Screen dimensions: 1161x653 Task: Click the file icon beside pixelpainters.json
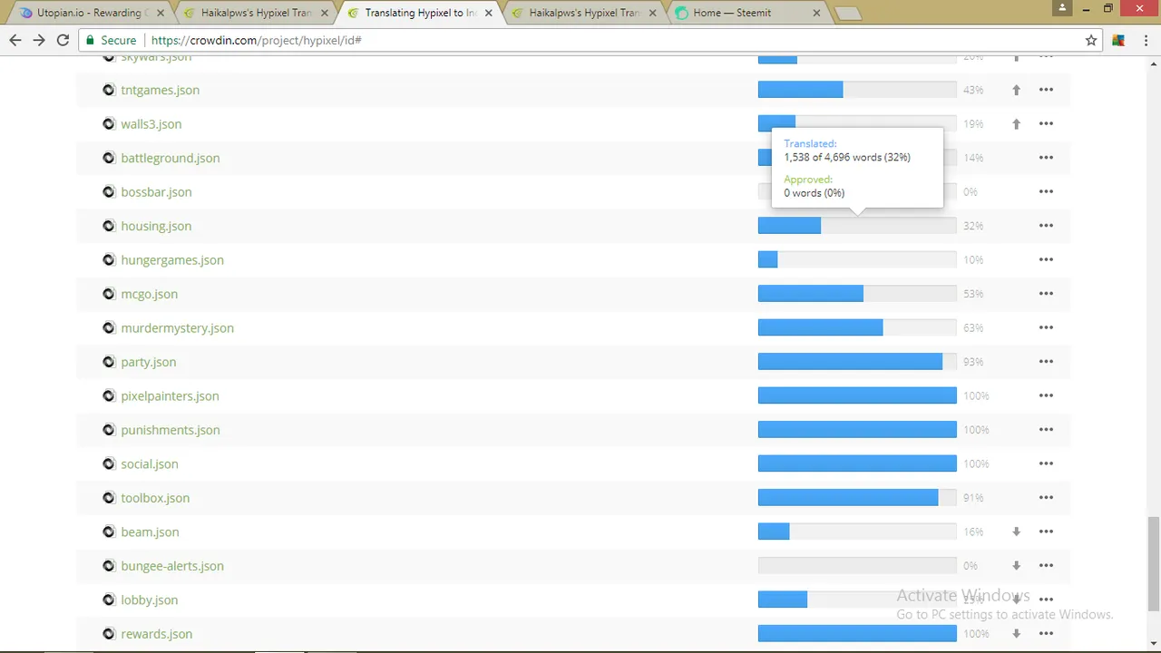pyautogui.click(x=109, y=395)
